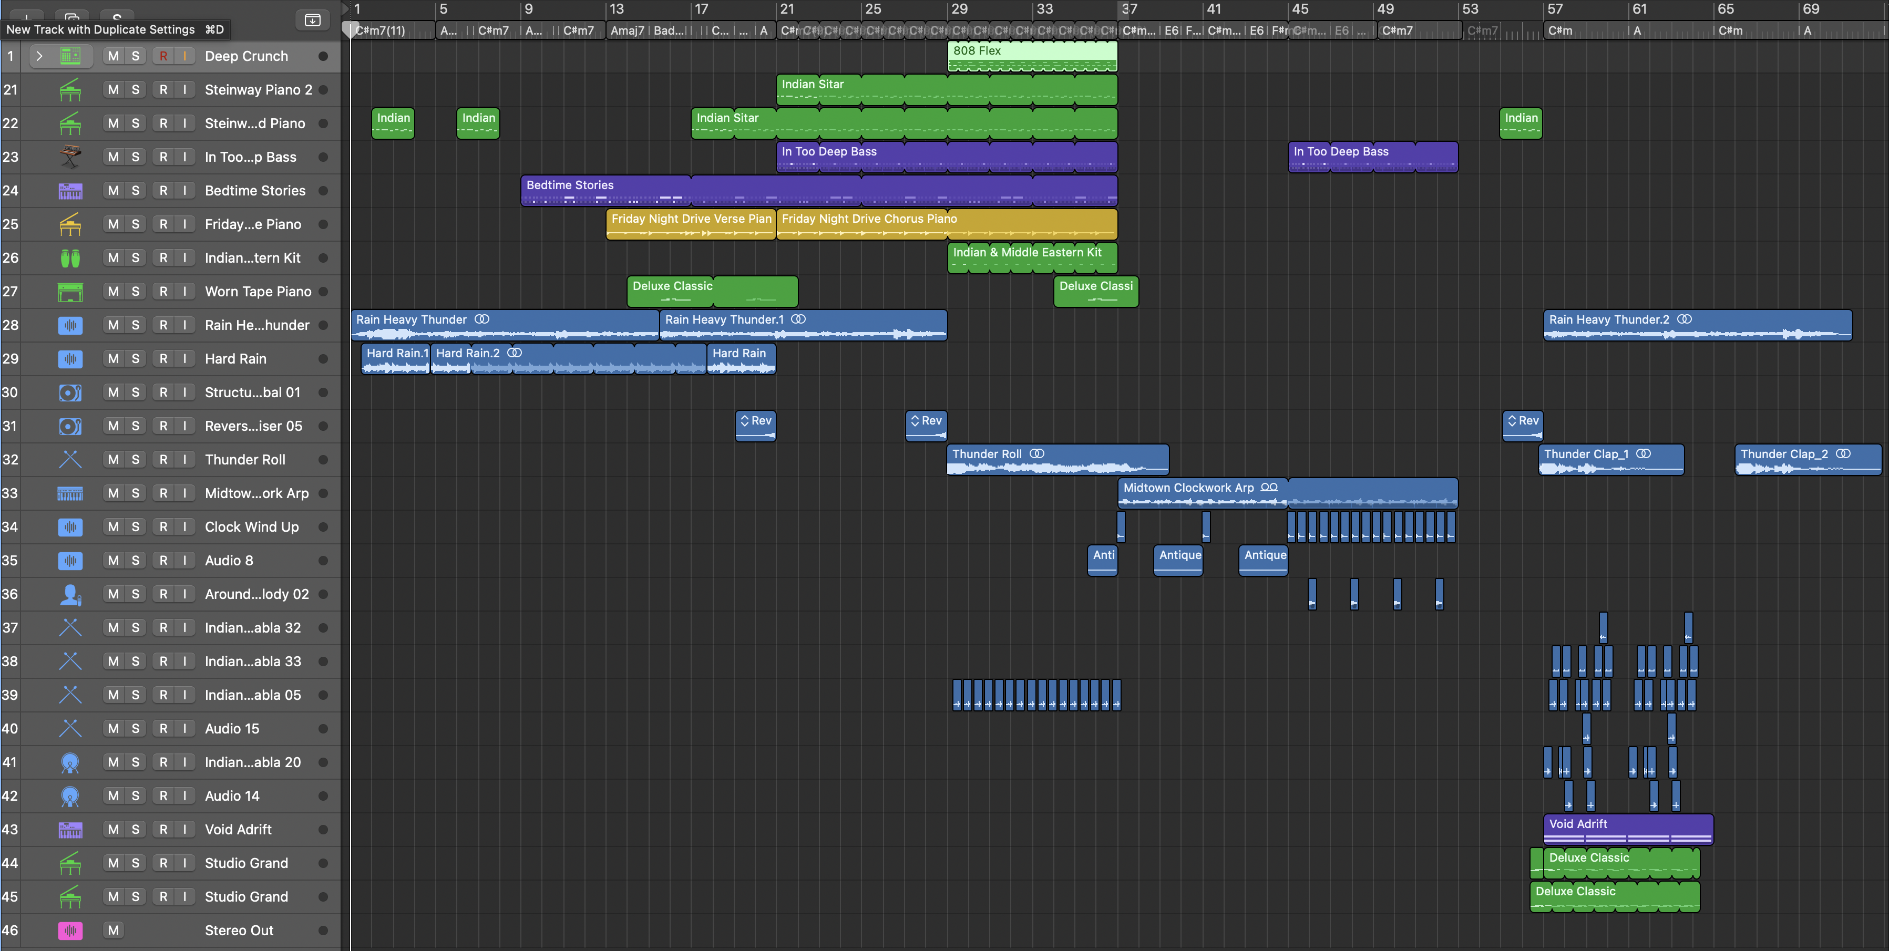The width and height of the screenshot is (1889, 951).
Task: Click the Stereo Out track name
Action: [239, 931]
